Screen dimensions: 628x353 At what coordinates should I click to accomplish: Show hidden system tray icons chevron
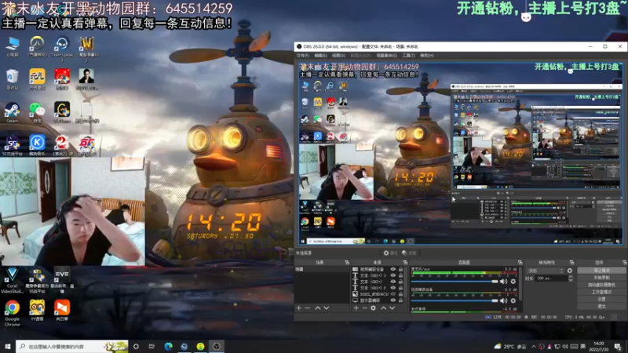coord(534,347)
